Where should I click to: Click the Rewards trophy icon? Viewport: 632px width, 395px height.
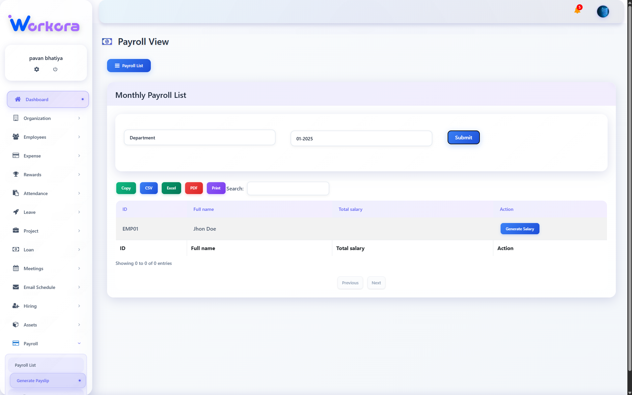pyautogui.click(x=15, y=174)
